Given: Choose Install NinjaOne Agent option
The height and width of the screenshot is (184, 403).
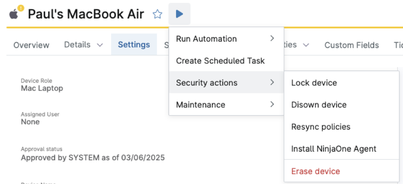Looking at the screenshot, I should (334, 149).
